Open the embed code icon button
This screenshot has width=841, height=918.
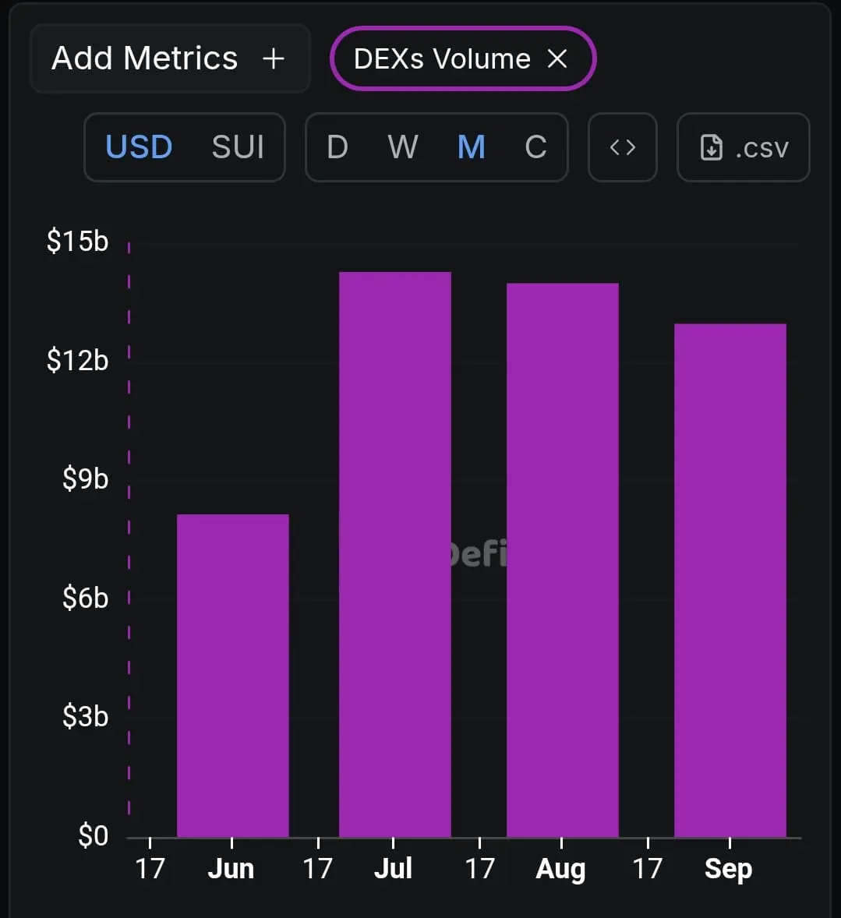(x=622, y=147)
